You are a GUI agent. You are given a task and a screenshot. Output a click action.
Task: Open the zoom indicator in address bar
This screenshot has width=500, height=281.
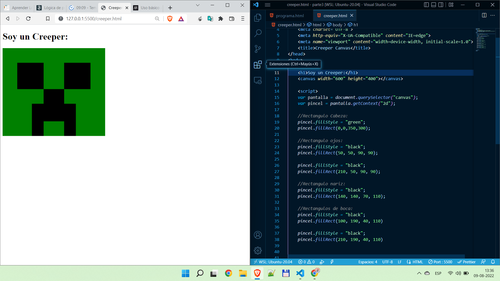click(157, 18)
